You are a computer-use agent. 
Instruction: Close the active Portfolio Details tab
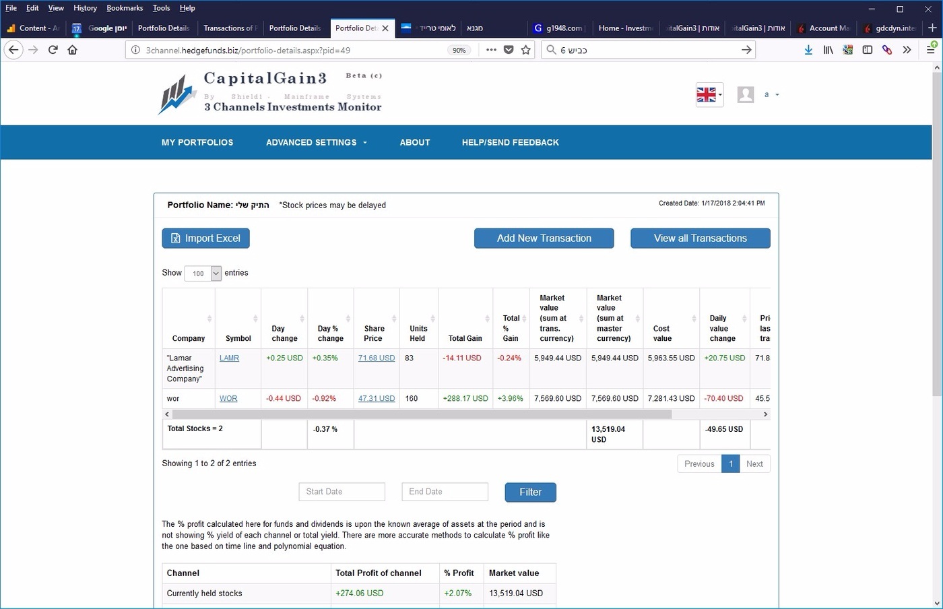pyautogui.click(x=385, y=28)
